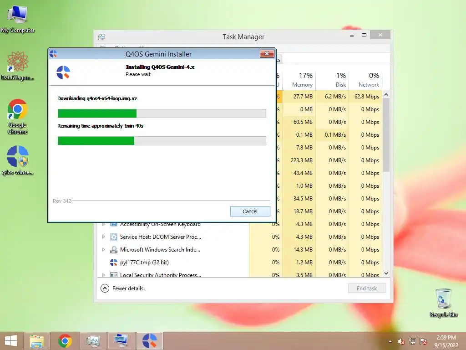Click the Q4OS icon in installer title bar
466x350 pixels.
54,54
